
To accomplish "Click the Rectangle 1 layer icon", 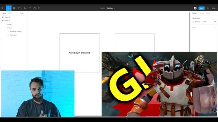I will point(8,35).
